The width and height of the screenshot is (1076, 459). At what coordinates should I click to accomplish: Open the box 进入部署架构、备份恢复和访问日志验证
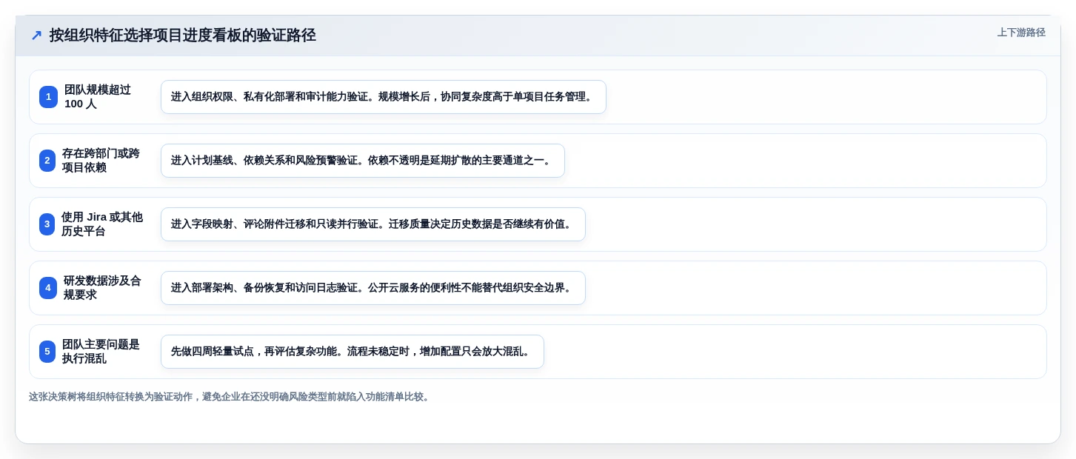click(x=373, y=288)
